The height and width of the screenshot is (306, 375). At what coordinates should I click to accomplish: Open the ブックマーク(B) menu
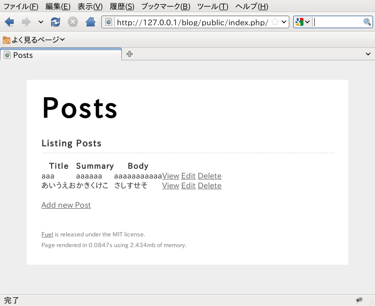click(166, 6)
